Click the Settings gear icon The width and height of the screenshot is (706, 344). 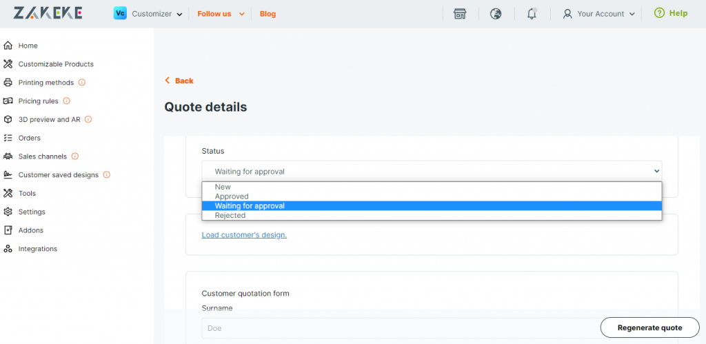8,212
